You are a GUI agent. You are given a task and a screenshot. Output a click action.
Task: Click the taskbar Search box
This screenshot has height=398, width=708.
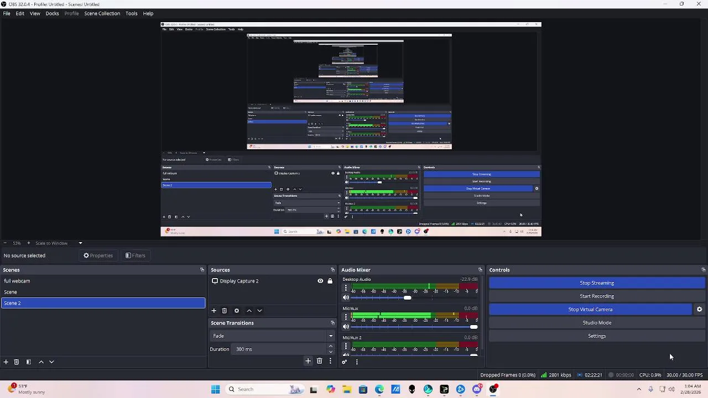click(x=265, y=389)
